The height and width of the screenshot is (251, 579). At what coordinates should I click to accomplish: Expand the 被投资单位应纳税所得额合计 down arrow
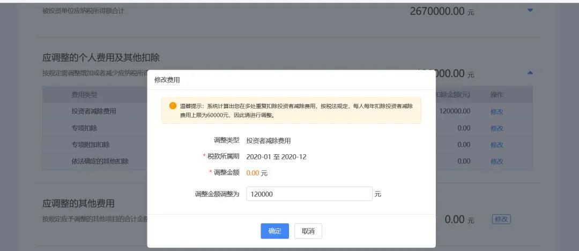coord(530,10)
